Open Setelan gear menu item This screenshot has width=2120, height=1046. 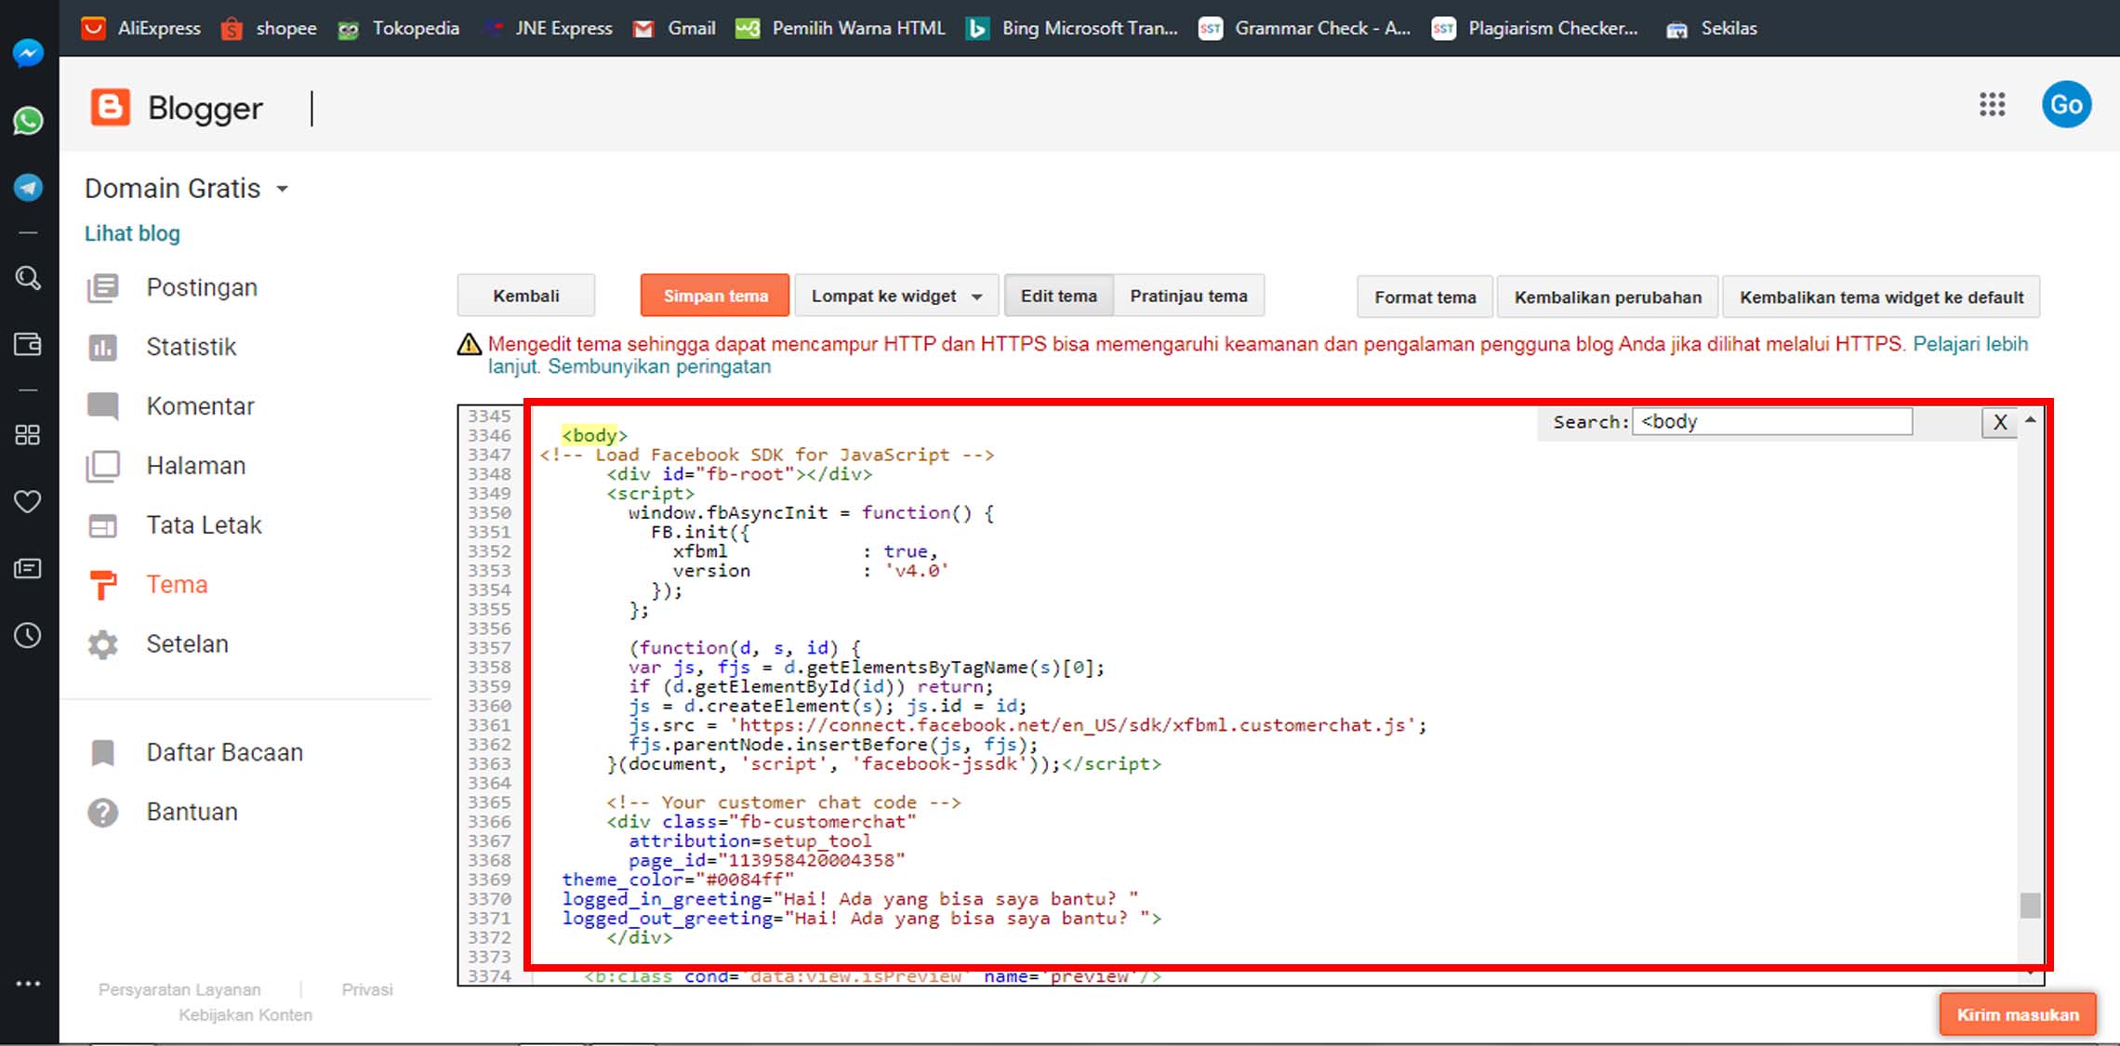pyautogui.click(x=186, y=643)
